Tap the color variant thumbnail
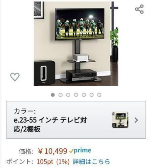Screen dimensions: 152x168 (x=120, y=120)
